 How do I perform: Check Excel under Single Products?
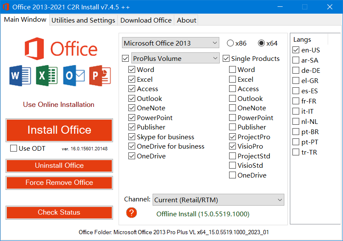[232, 79]
